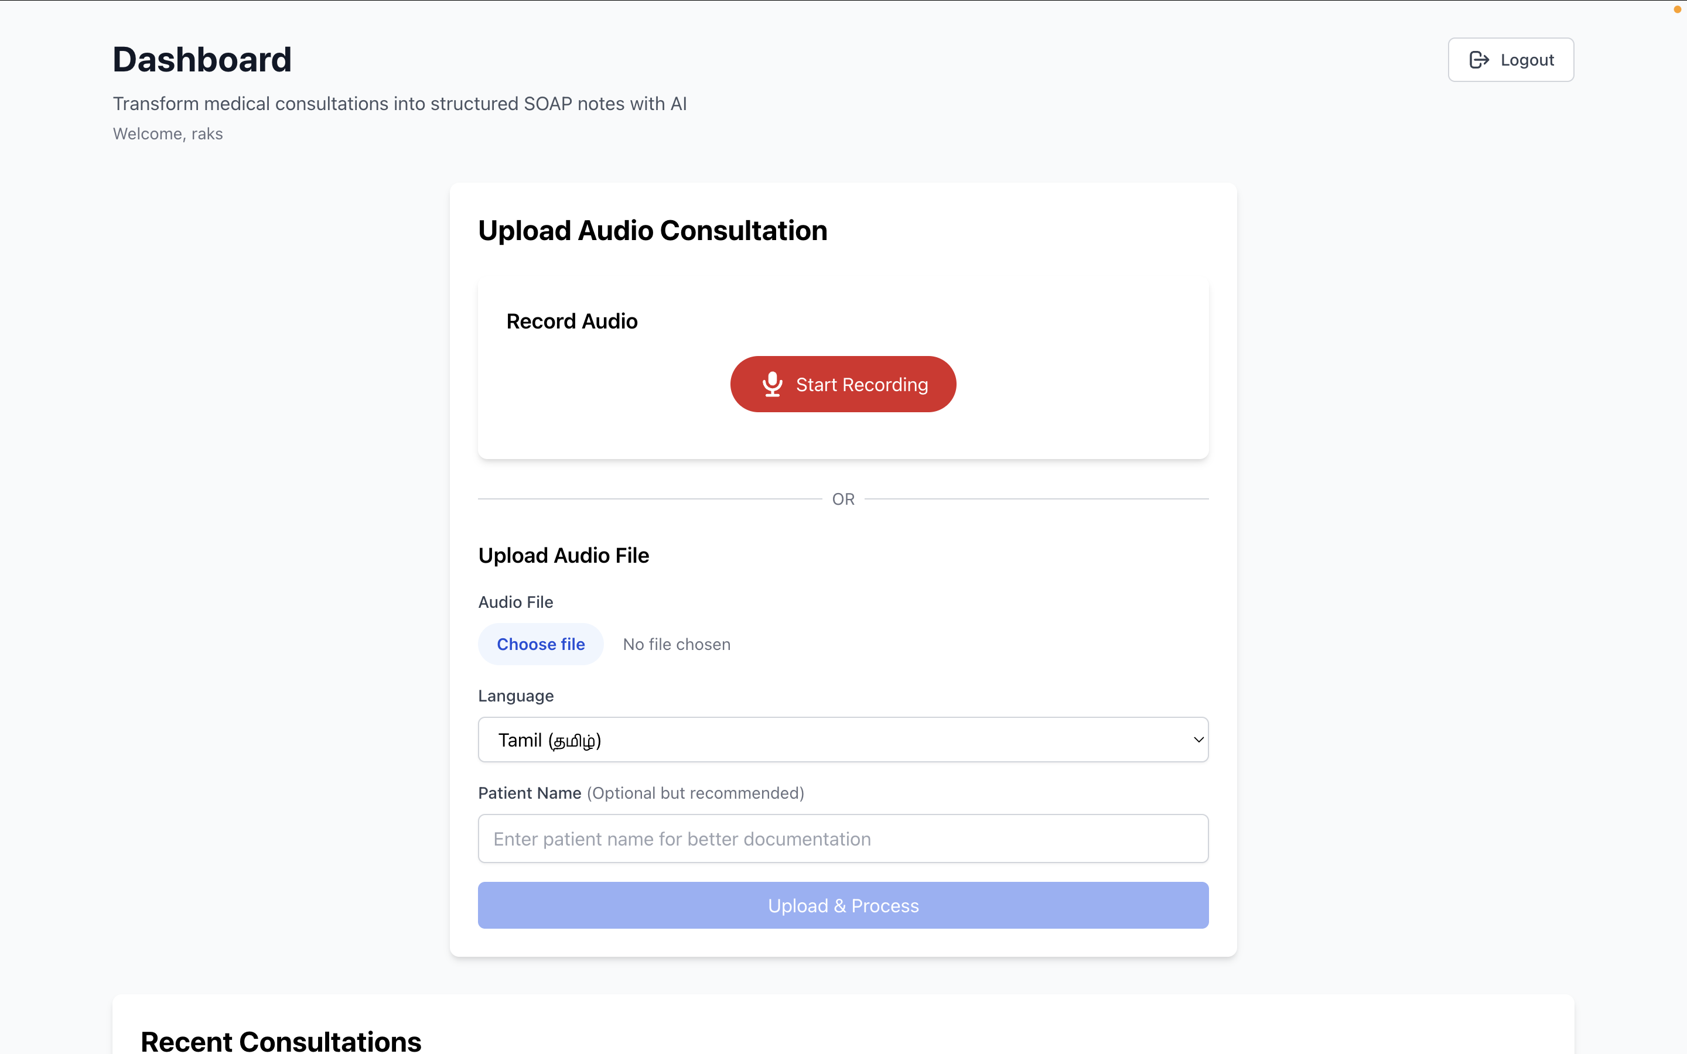Click the microphone icon

tap(771, 384)
